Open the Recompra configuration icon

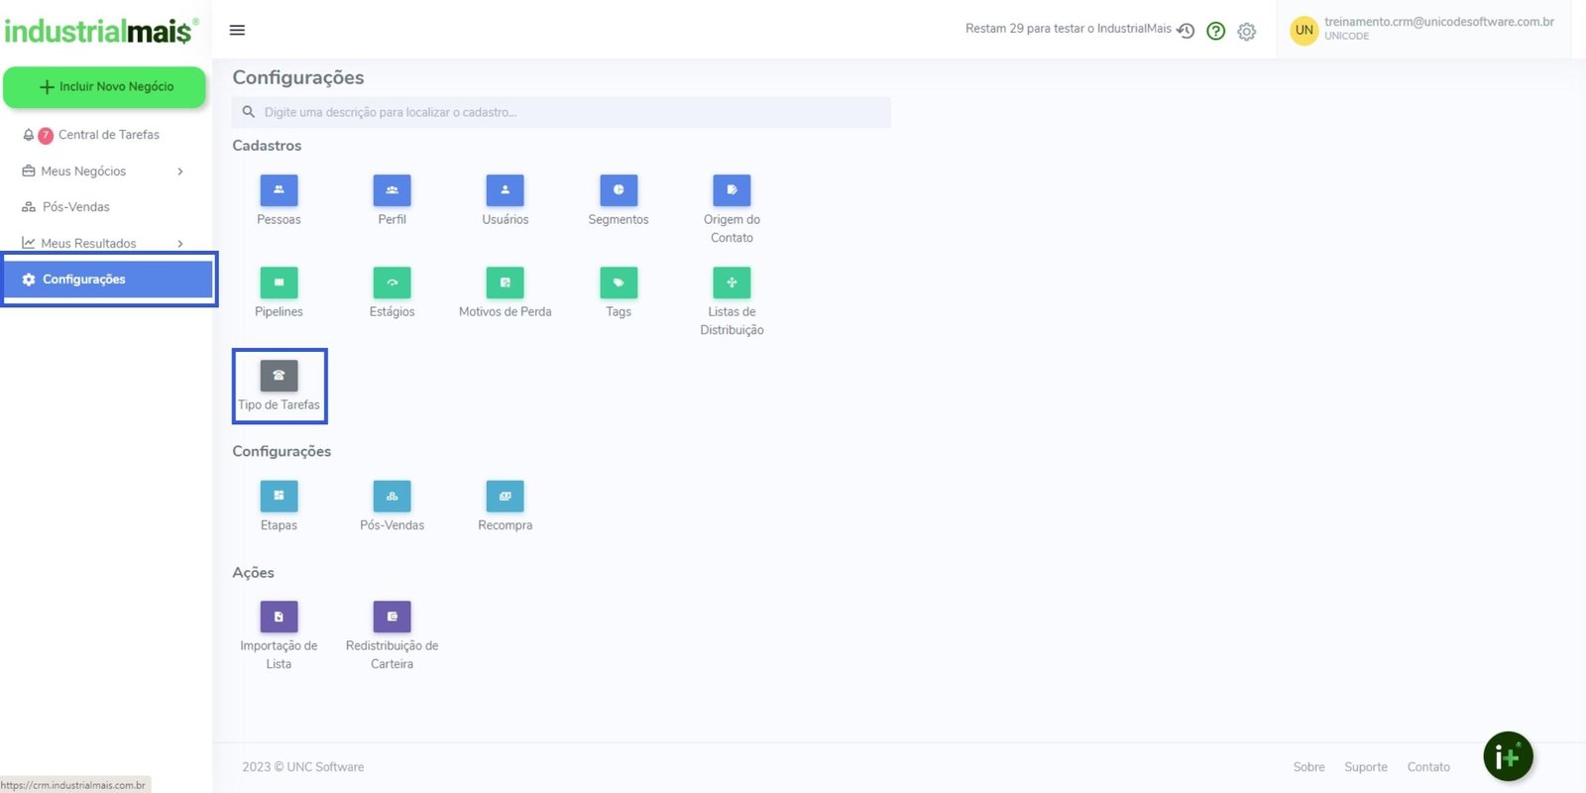(505, 496)
